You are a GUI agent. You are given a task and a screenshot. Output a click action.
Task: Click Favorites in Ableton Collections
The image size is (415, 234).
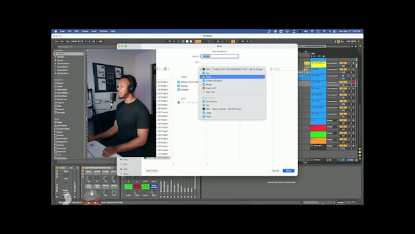pos(69,54)
